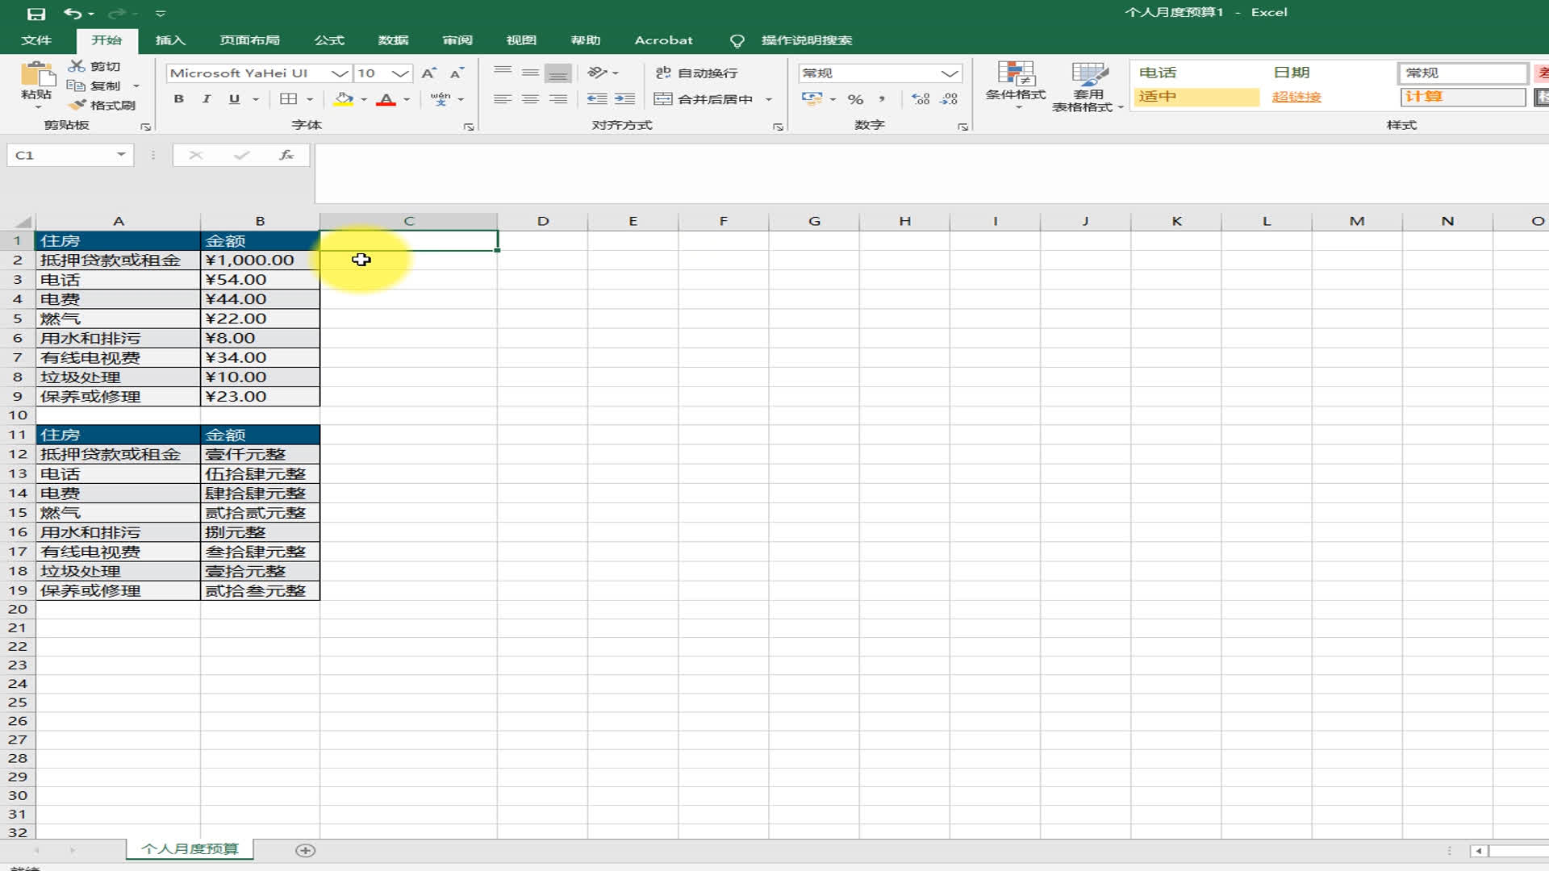The image size is (1549, 871).
Task: Click the Borders icon in font group
Action: 288,99
